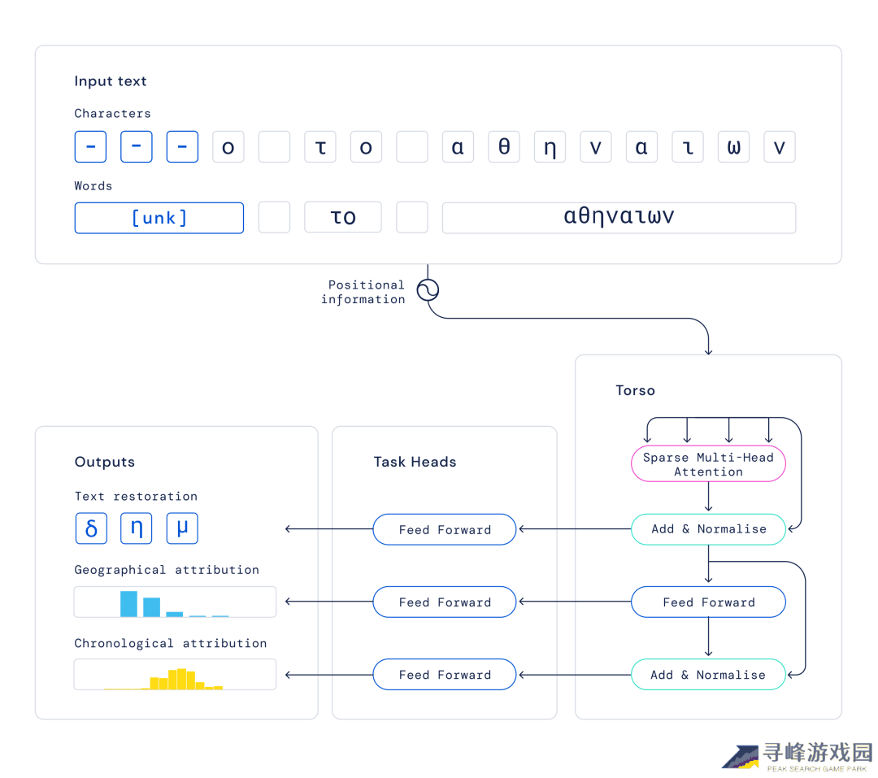Click Feed Forward head for Chronological attribution
This screenshot has width=878, height=778.
click(x=445, y=675)
